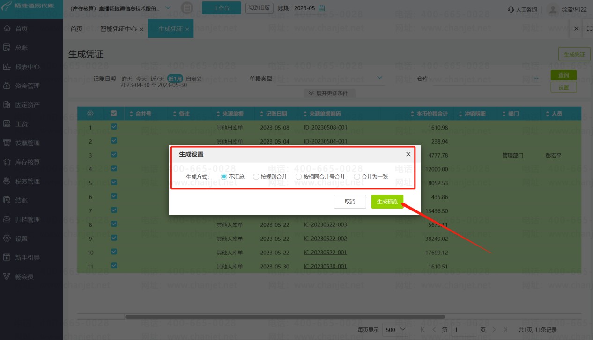This screenshot has height=340, width=593.
Task: Open 固定资产 in the sidebar
Action: tap(28, 105)
